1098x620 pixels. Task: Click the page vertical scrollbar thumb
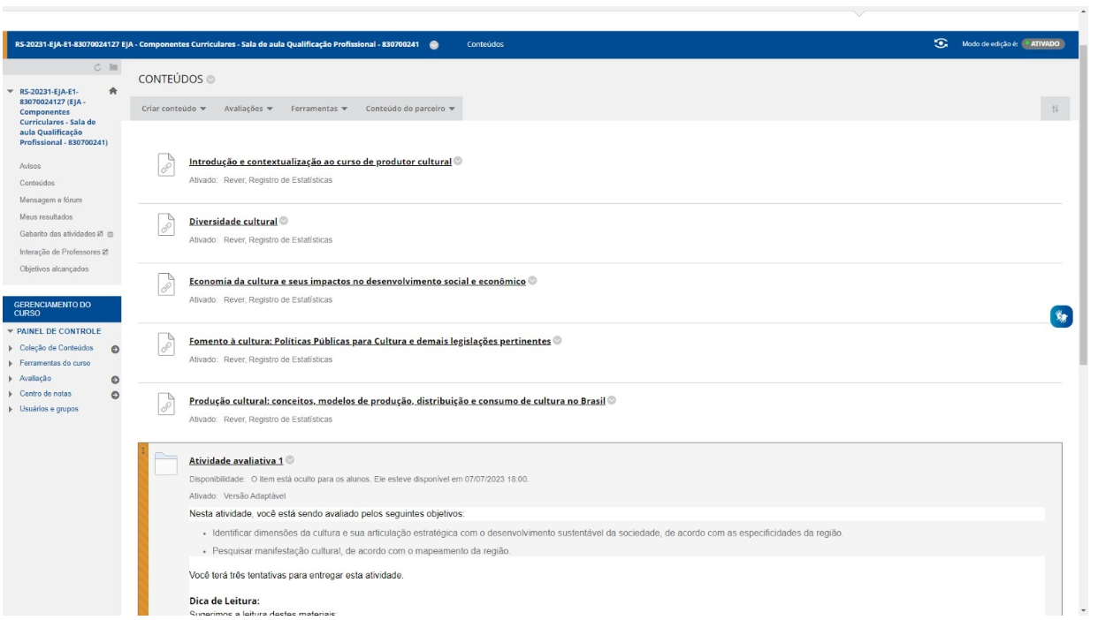[x=1084, y=205]
